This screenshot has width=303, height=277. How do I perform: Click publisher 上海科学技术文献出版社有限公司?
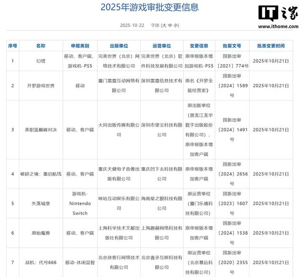119,233
